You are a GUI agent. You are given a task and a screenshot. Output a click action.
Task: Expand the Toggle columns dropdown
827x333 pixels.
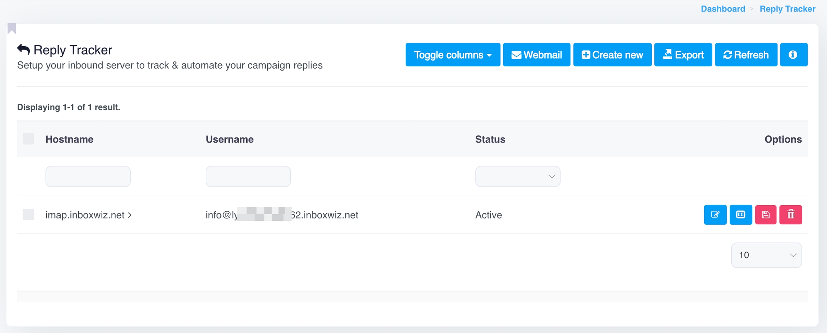(x=453, y=55)
